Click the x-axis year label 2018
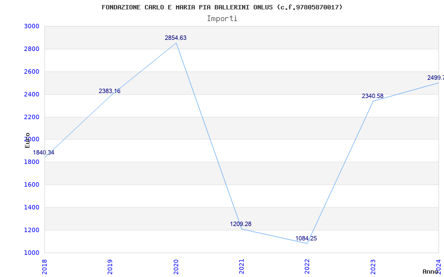This screenshot has height=277, width=444. [44, 266]
